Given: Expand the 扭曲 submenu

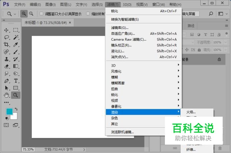Looking at the screenshot, I should [144, 89].
